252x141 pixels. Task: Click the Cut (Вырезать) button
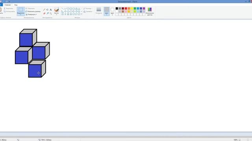pyautogui.click(x=9, y=9)
